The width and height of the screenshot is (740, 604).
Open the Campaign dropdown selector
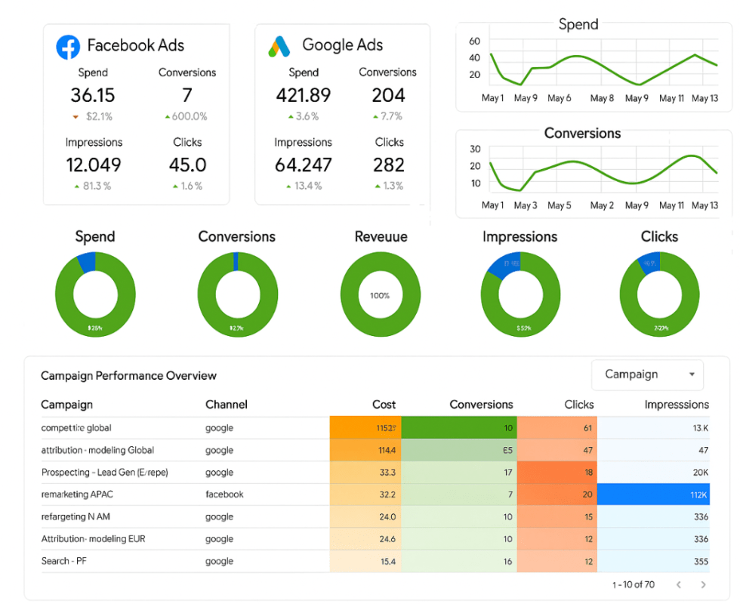pos(647,374)
